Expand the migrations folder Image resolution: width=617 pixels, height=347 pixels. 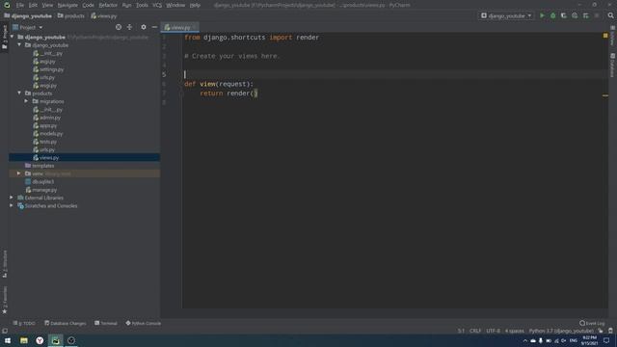pyautogui.click(x=26, y=101)
